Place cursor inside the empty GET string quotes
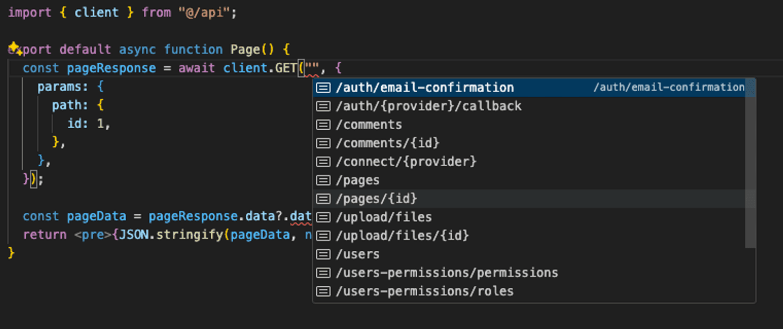Viewport: 783px width, 329px height. pyautogui.click(x=312, y=68)
